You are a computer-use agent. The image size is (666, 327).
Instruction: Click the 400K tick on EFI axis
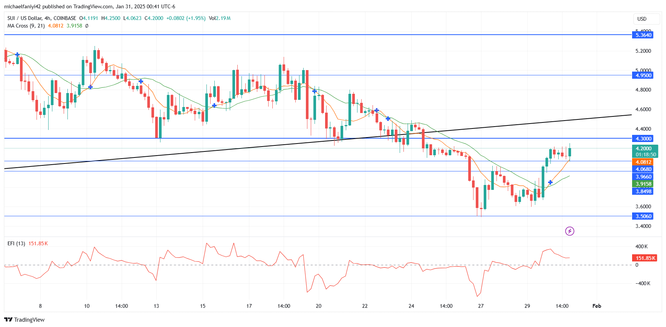(642, 246)
